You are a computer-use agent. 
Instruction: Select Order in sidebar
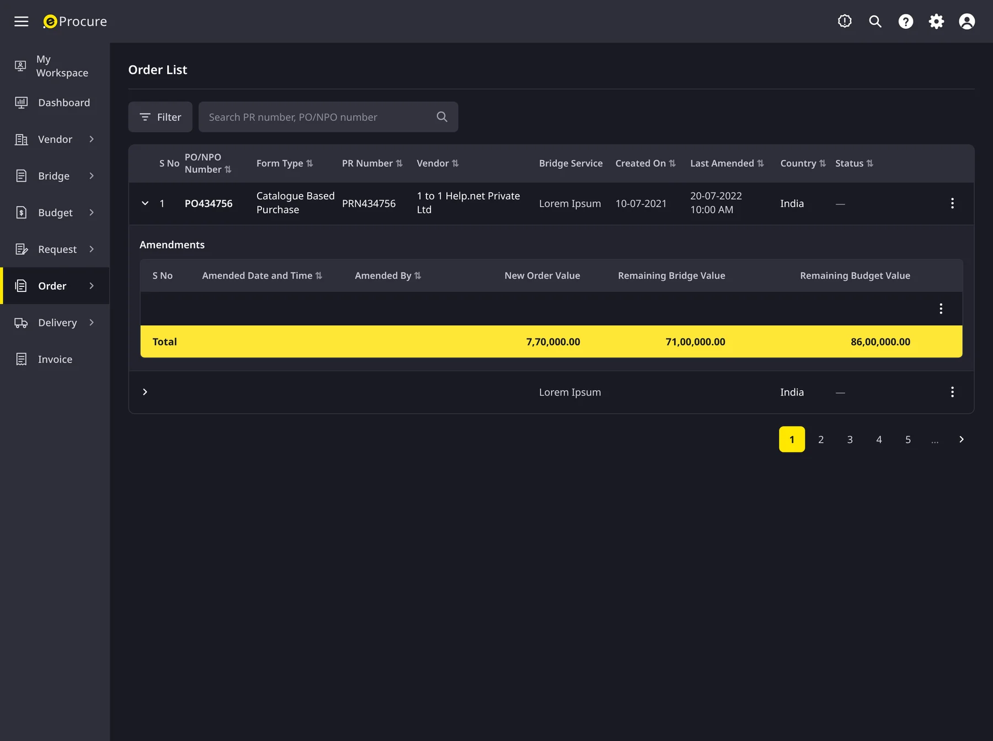(x=55, y=286)
